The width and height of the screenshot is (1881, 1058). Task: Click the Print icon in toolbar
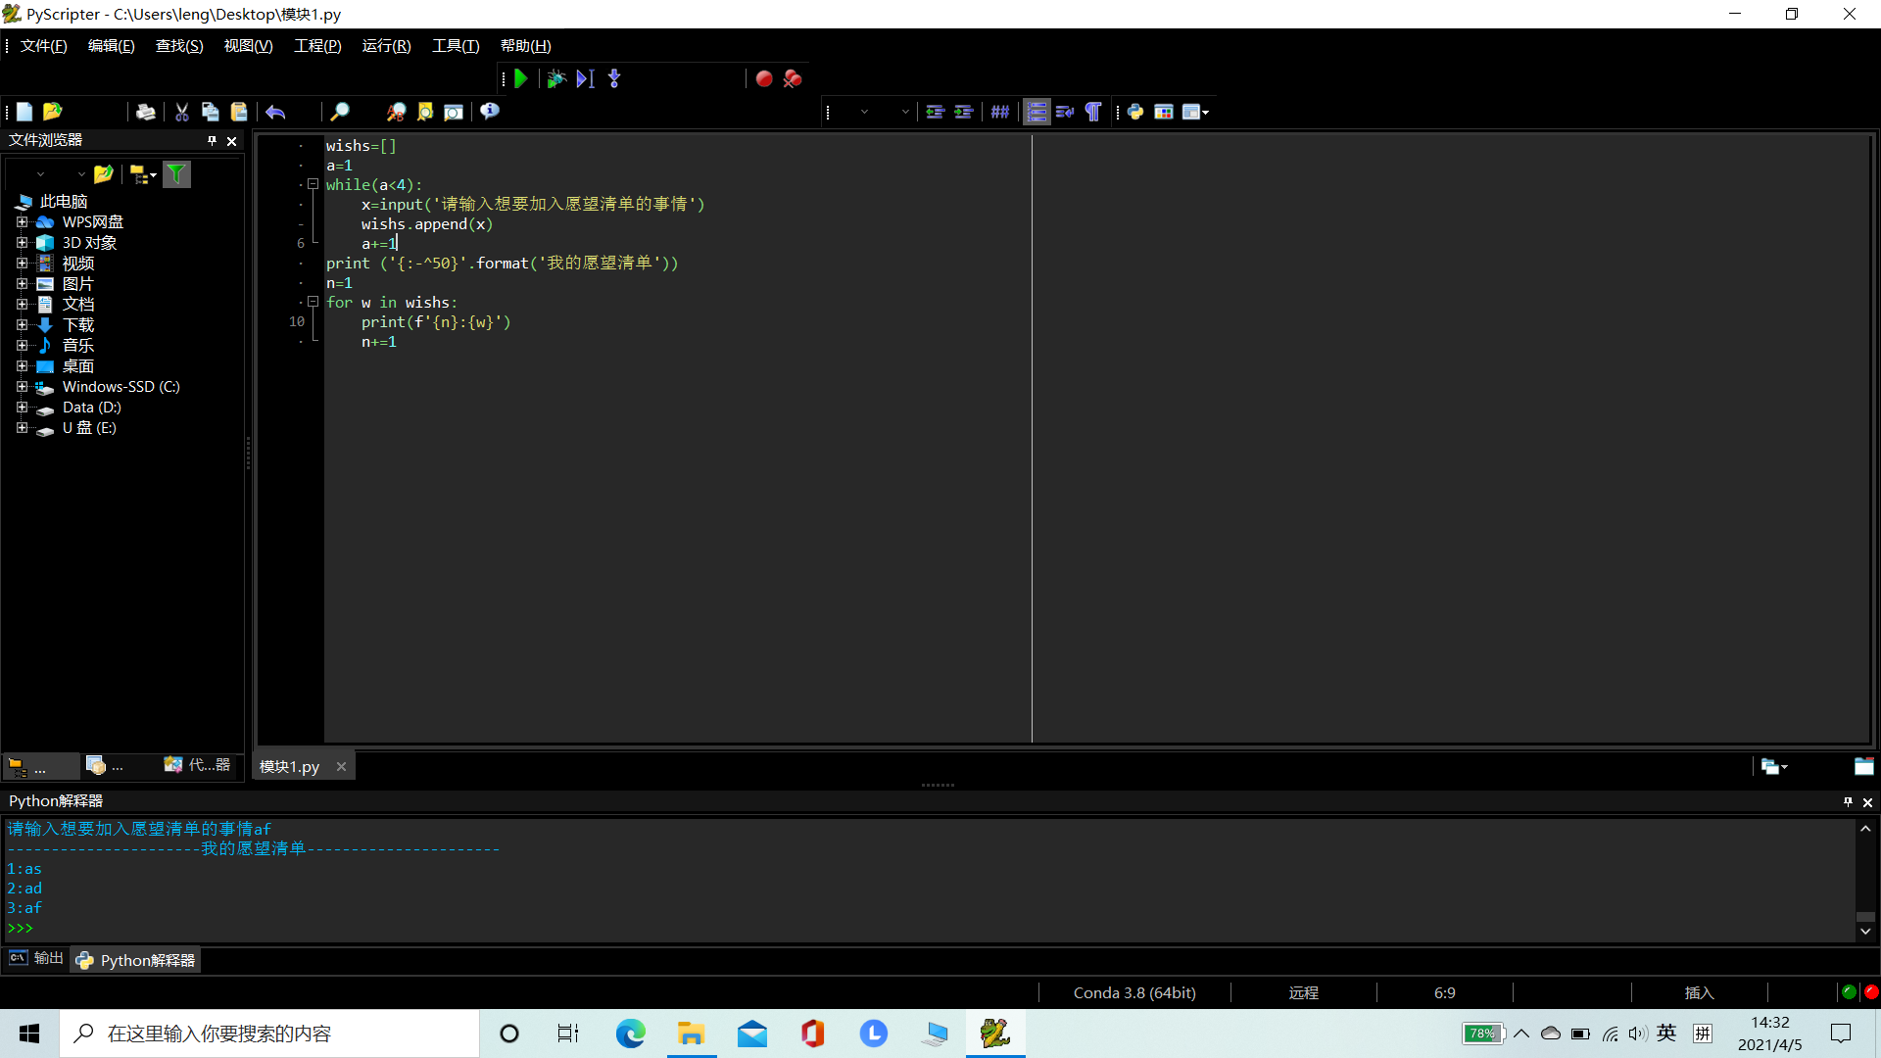145,113
